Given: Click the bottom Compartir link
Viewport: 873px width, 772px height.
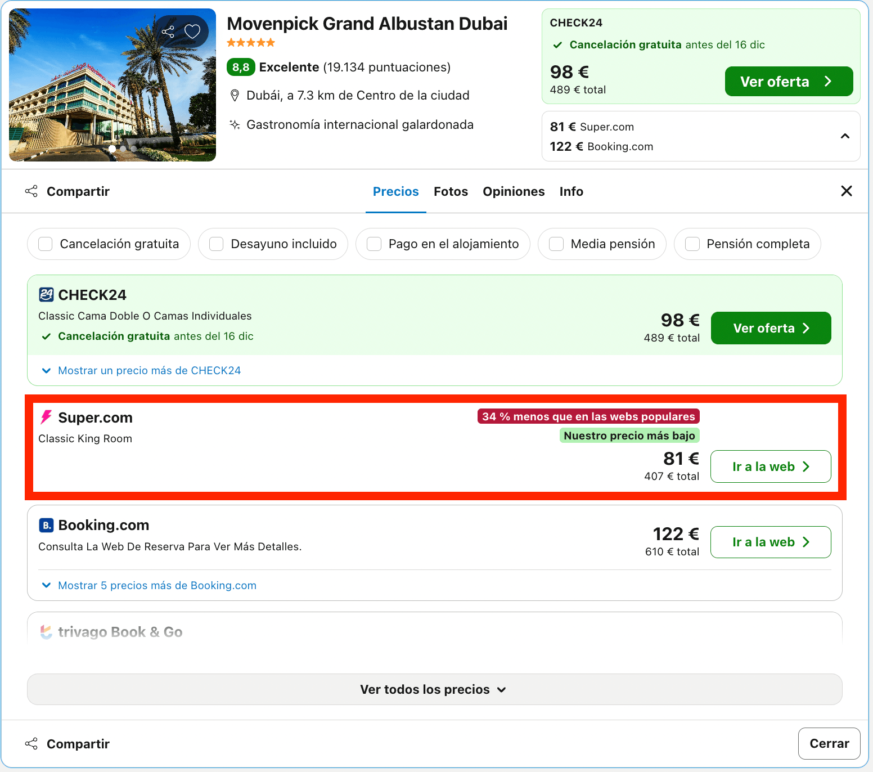Looking at the screenshot, I should (x=78, y=744).
